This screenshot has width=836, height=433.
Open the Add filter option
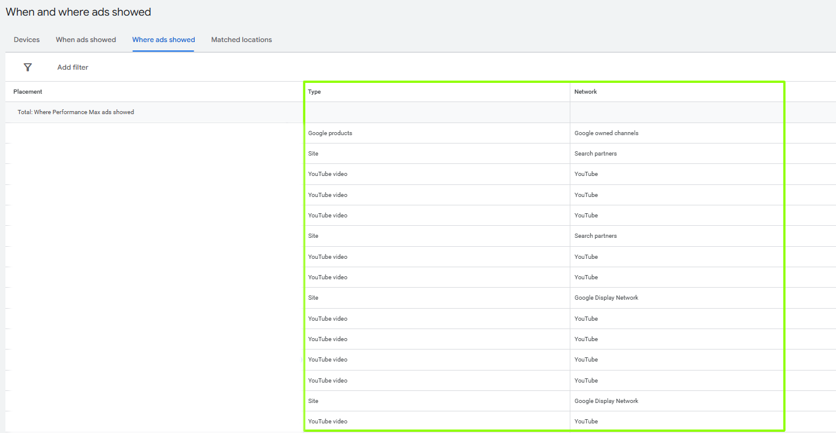point(72,67)
